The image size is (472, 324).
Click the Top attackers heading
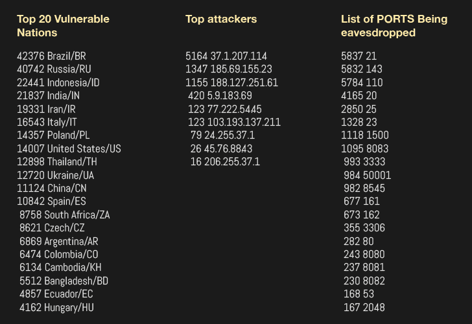[220, 19]
